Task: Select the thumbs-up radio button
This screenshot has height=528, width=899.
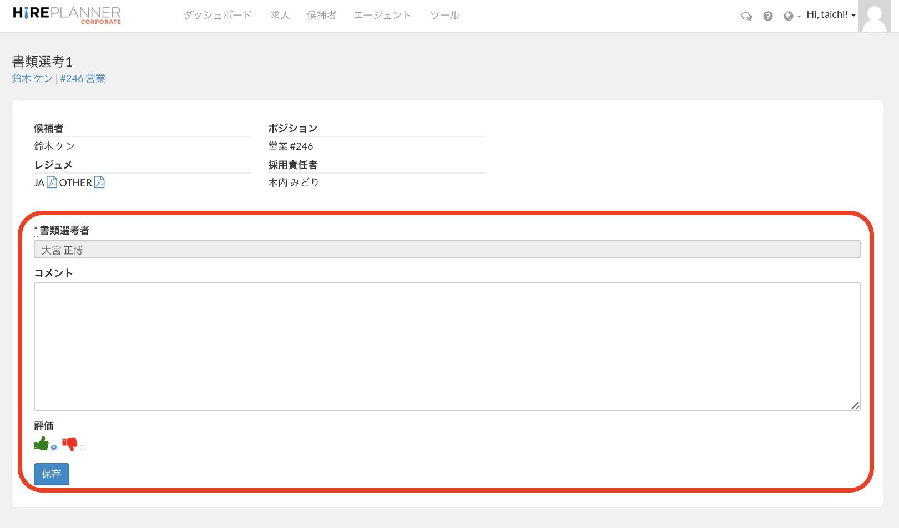Action: click(54, 447)
